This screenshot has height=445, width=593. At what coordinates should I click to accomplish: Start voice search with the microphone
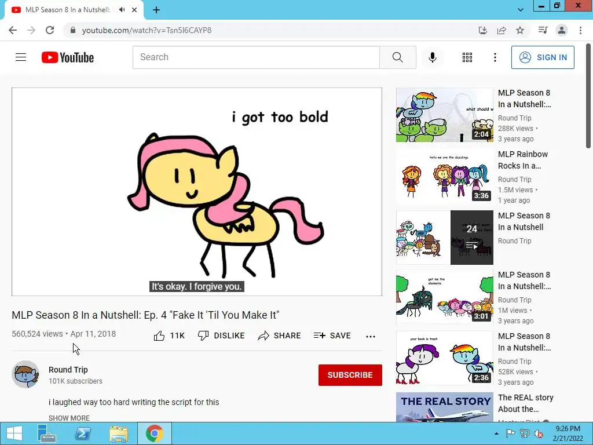coord(432,57)
